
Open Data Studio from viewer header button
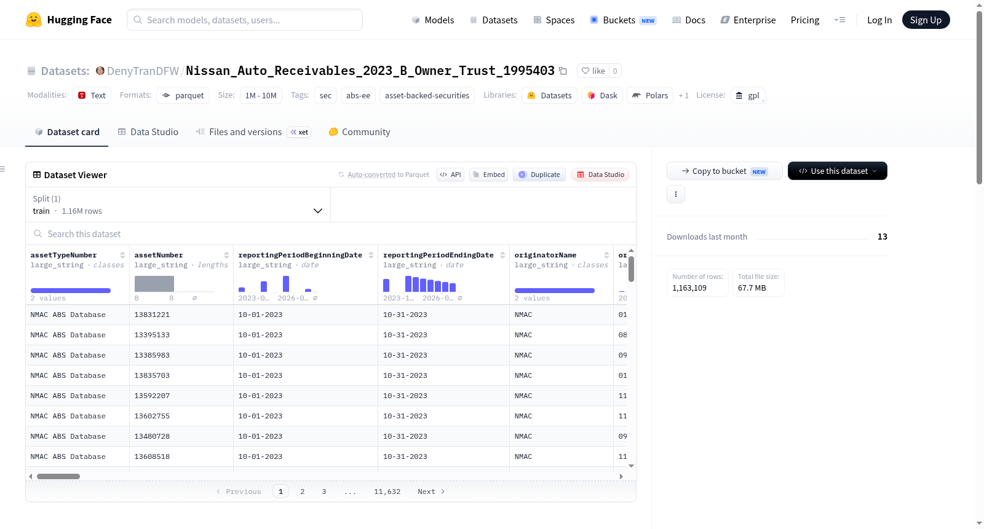click(x=600, y=174)
